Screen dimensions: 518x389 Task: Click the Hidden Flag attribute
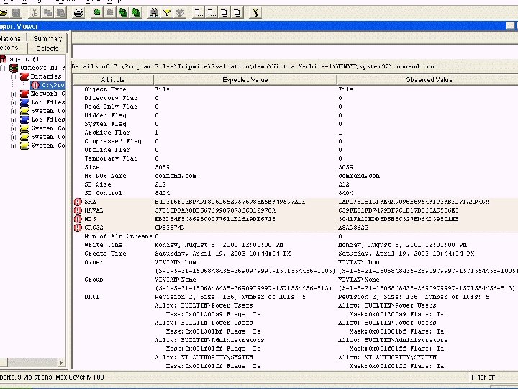(x=105, y=115)
